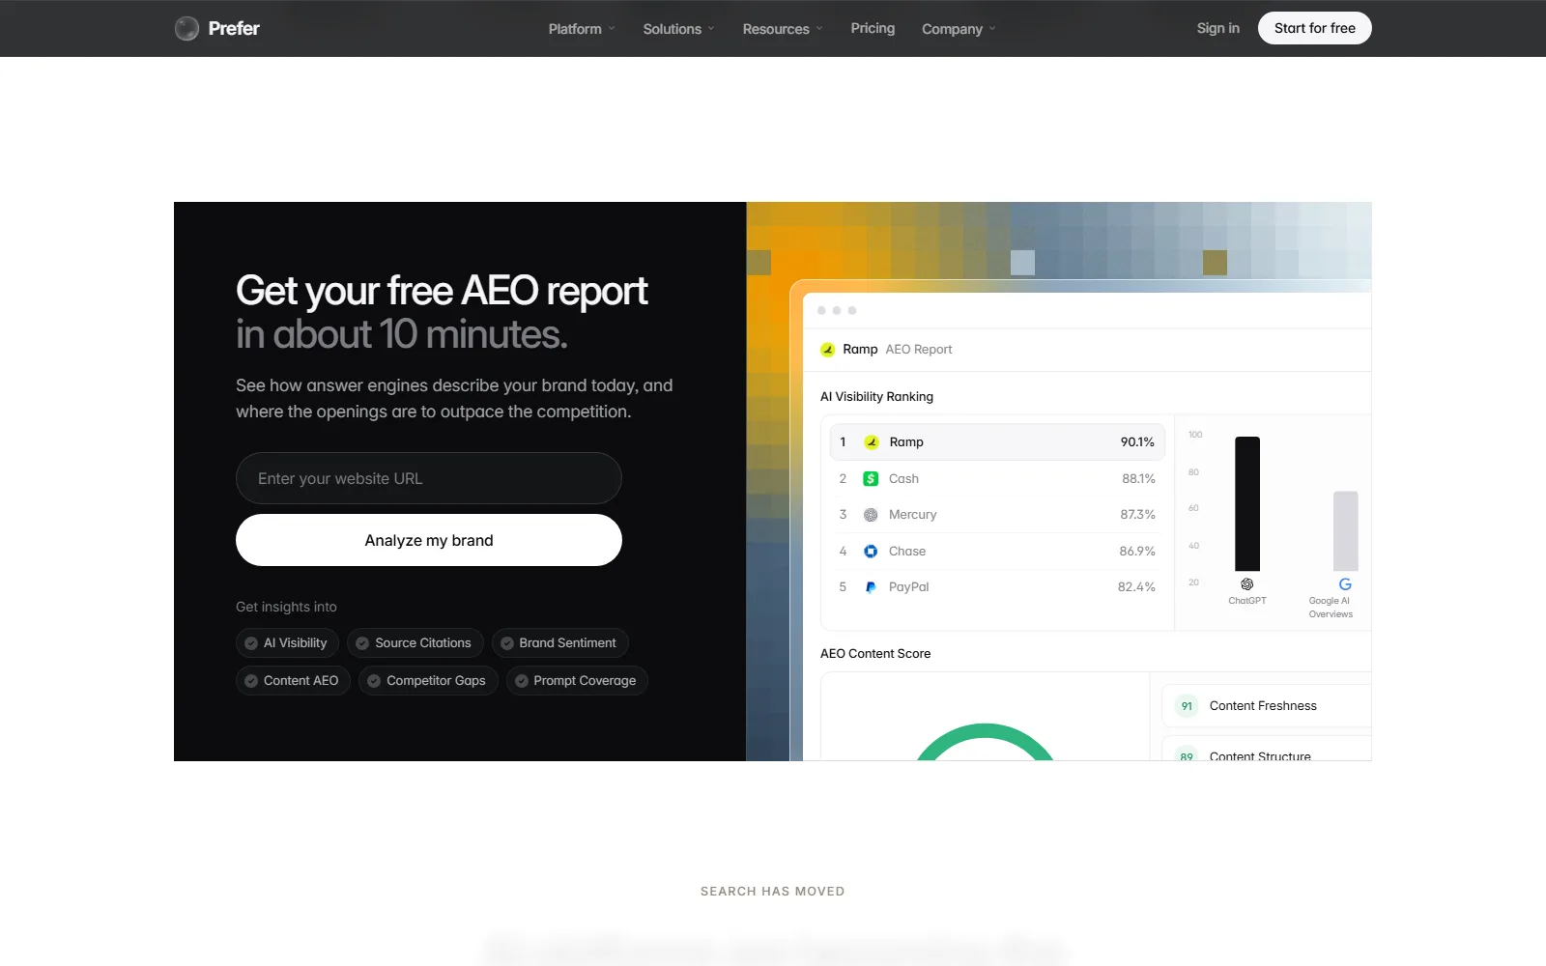Click the checkmark icon on Content AEO chip

(251, 681)
